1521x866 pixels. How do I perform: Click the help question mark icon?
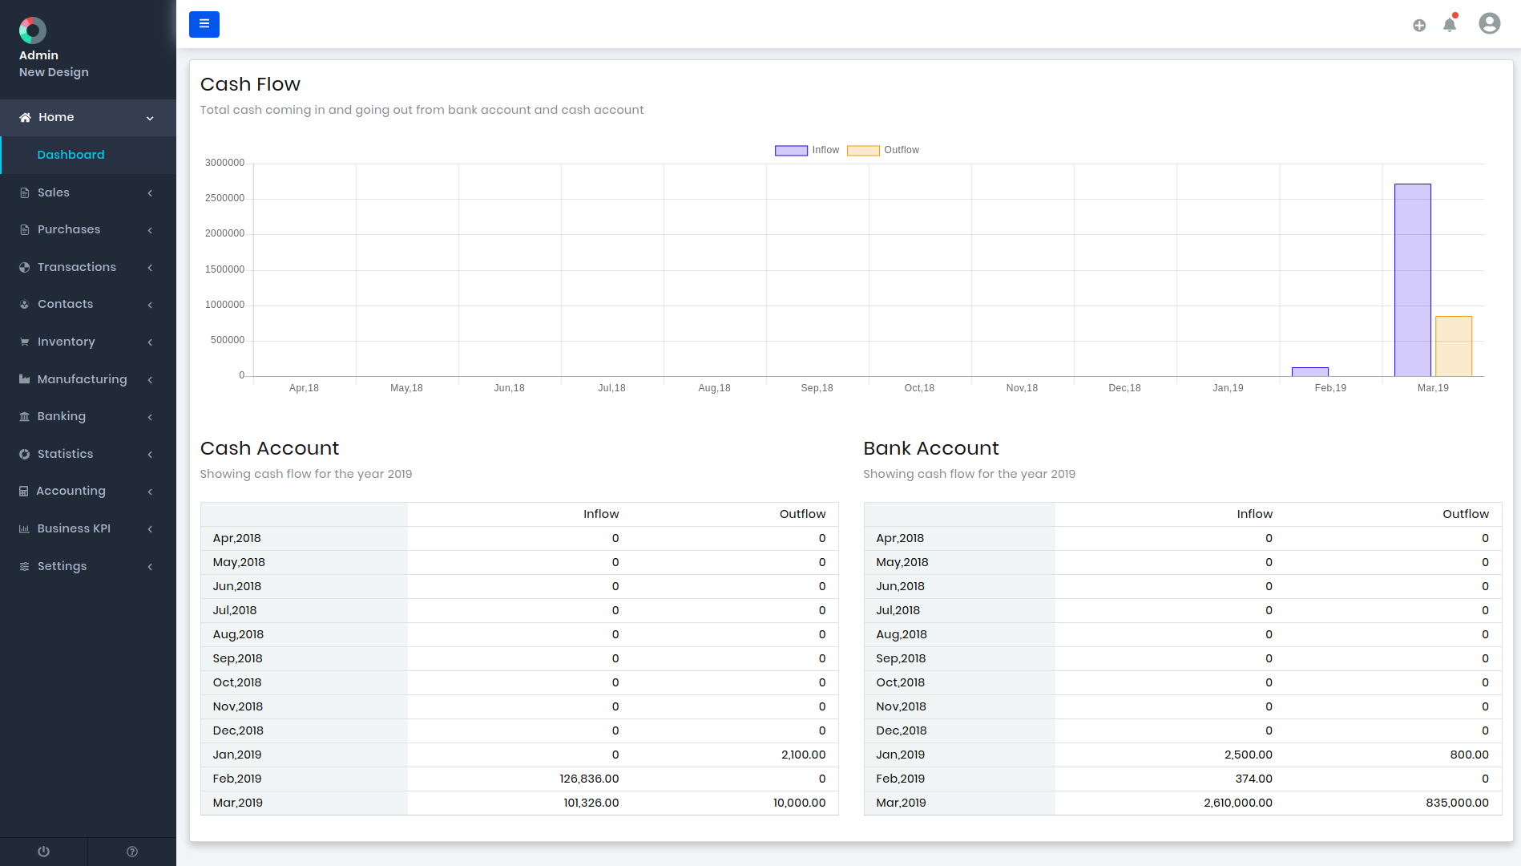132,852
